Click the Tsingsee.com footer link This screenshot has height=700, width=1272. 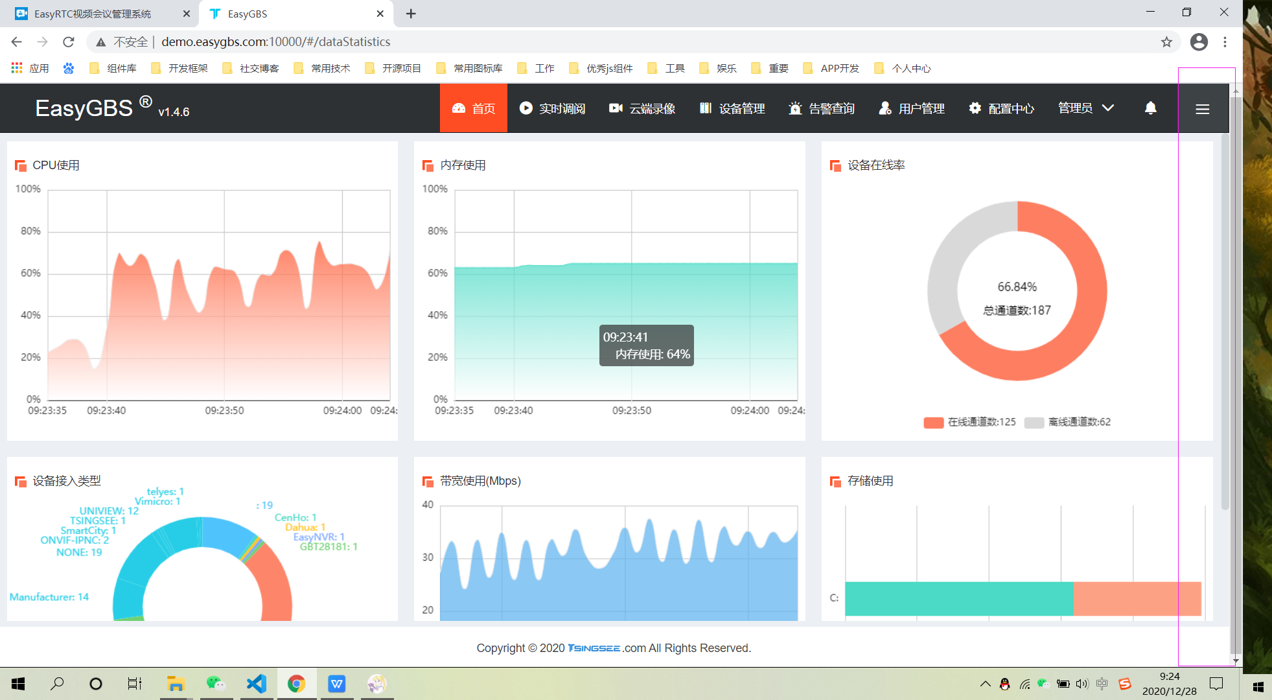tap(594, 648)
